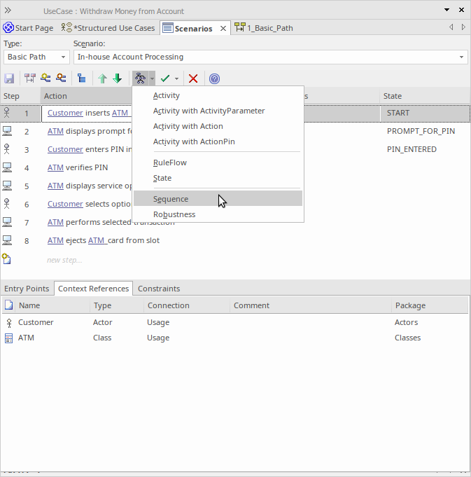Click the move step up green arrow
The height and width of the screenshot is (477, 471).
pos(102,79)
